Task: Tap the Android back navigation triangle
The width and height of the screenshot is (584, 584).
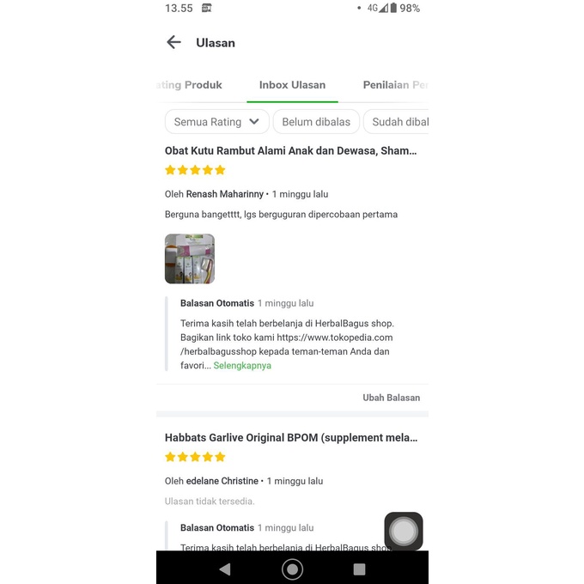Action: [x=225, y=569]
